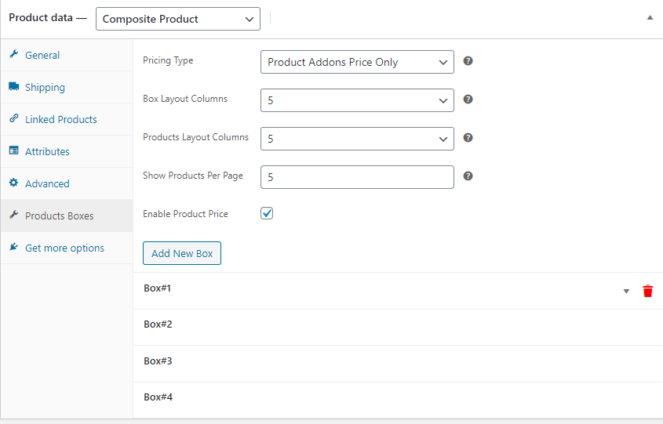The width and height of the screenshot is (663, 424).
Task: Click the Add New Box button
Action: (x=182, y=253)
